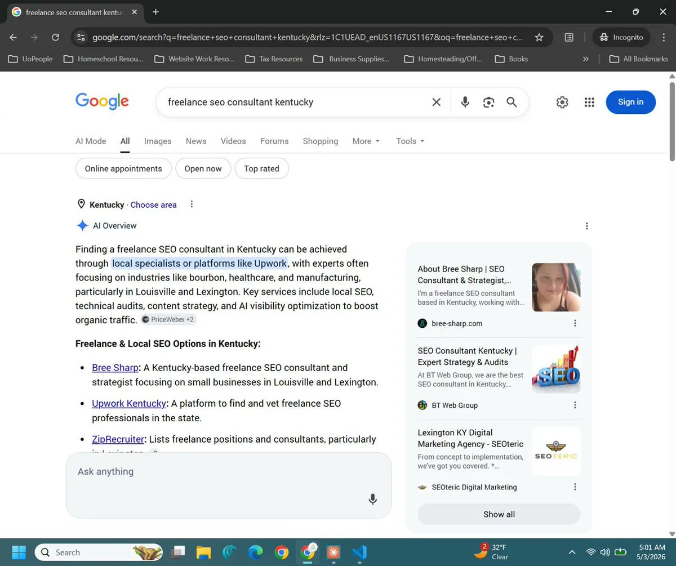Start voice search with microphone icon
The width and height of the screenshot is (676, 566).
(x=465, y=102)
